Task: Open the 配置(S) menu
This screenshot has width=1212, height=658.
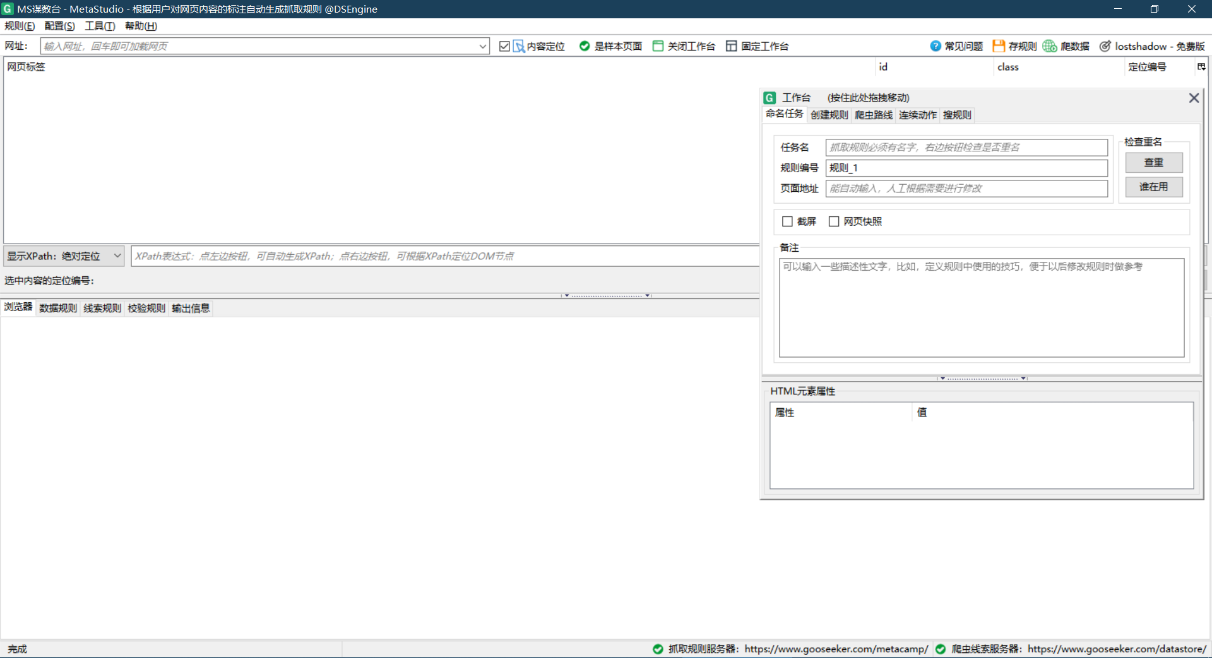Action: [x=60, y=26]
